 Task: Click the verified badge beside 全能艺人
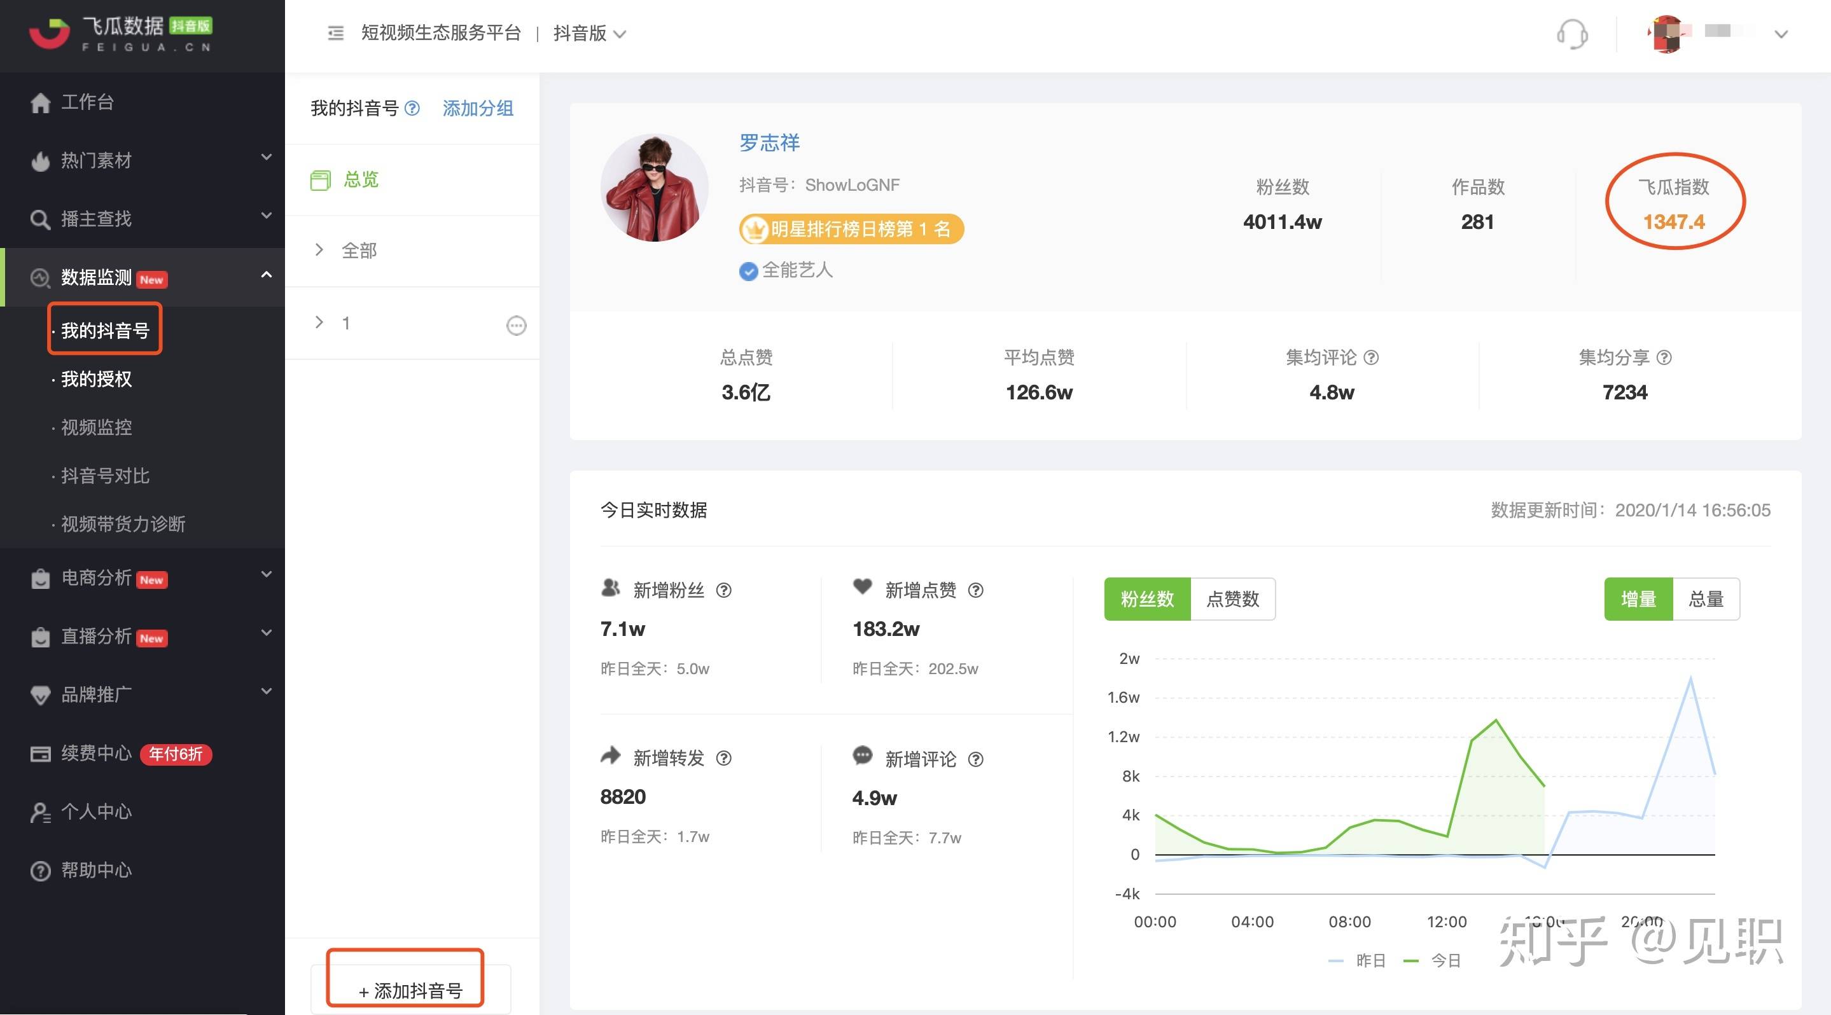(748, 272)
